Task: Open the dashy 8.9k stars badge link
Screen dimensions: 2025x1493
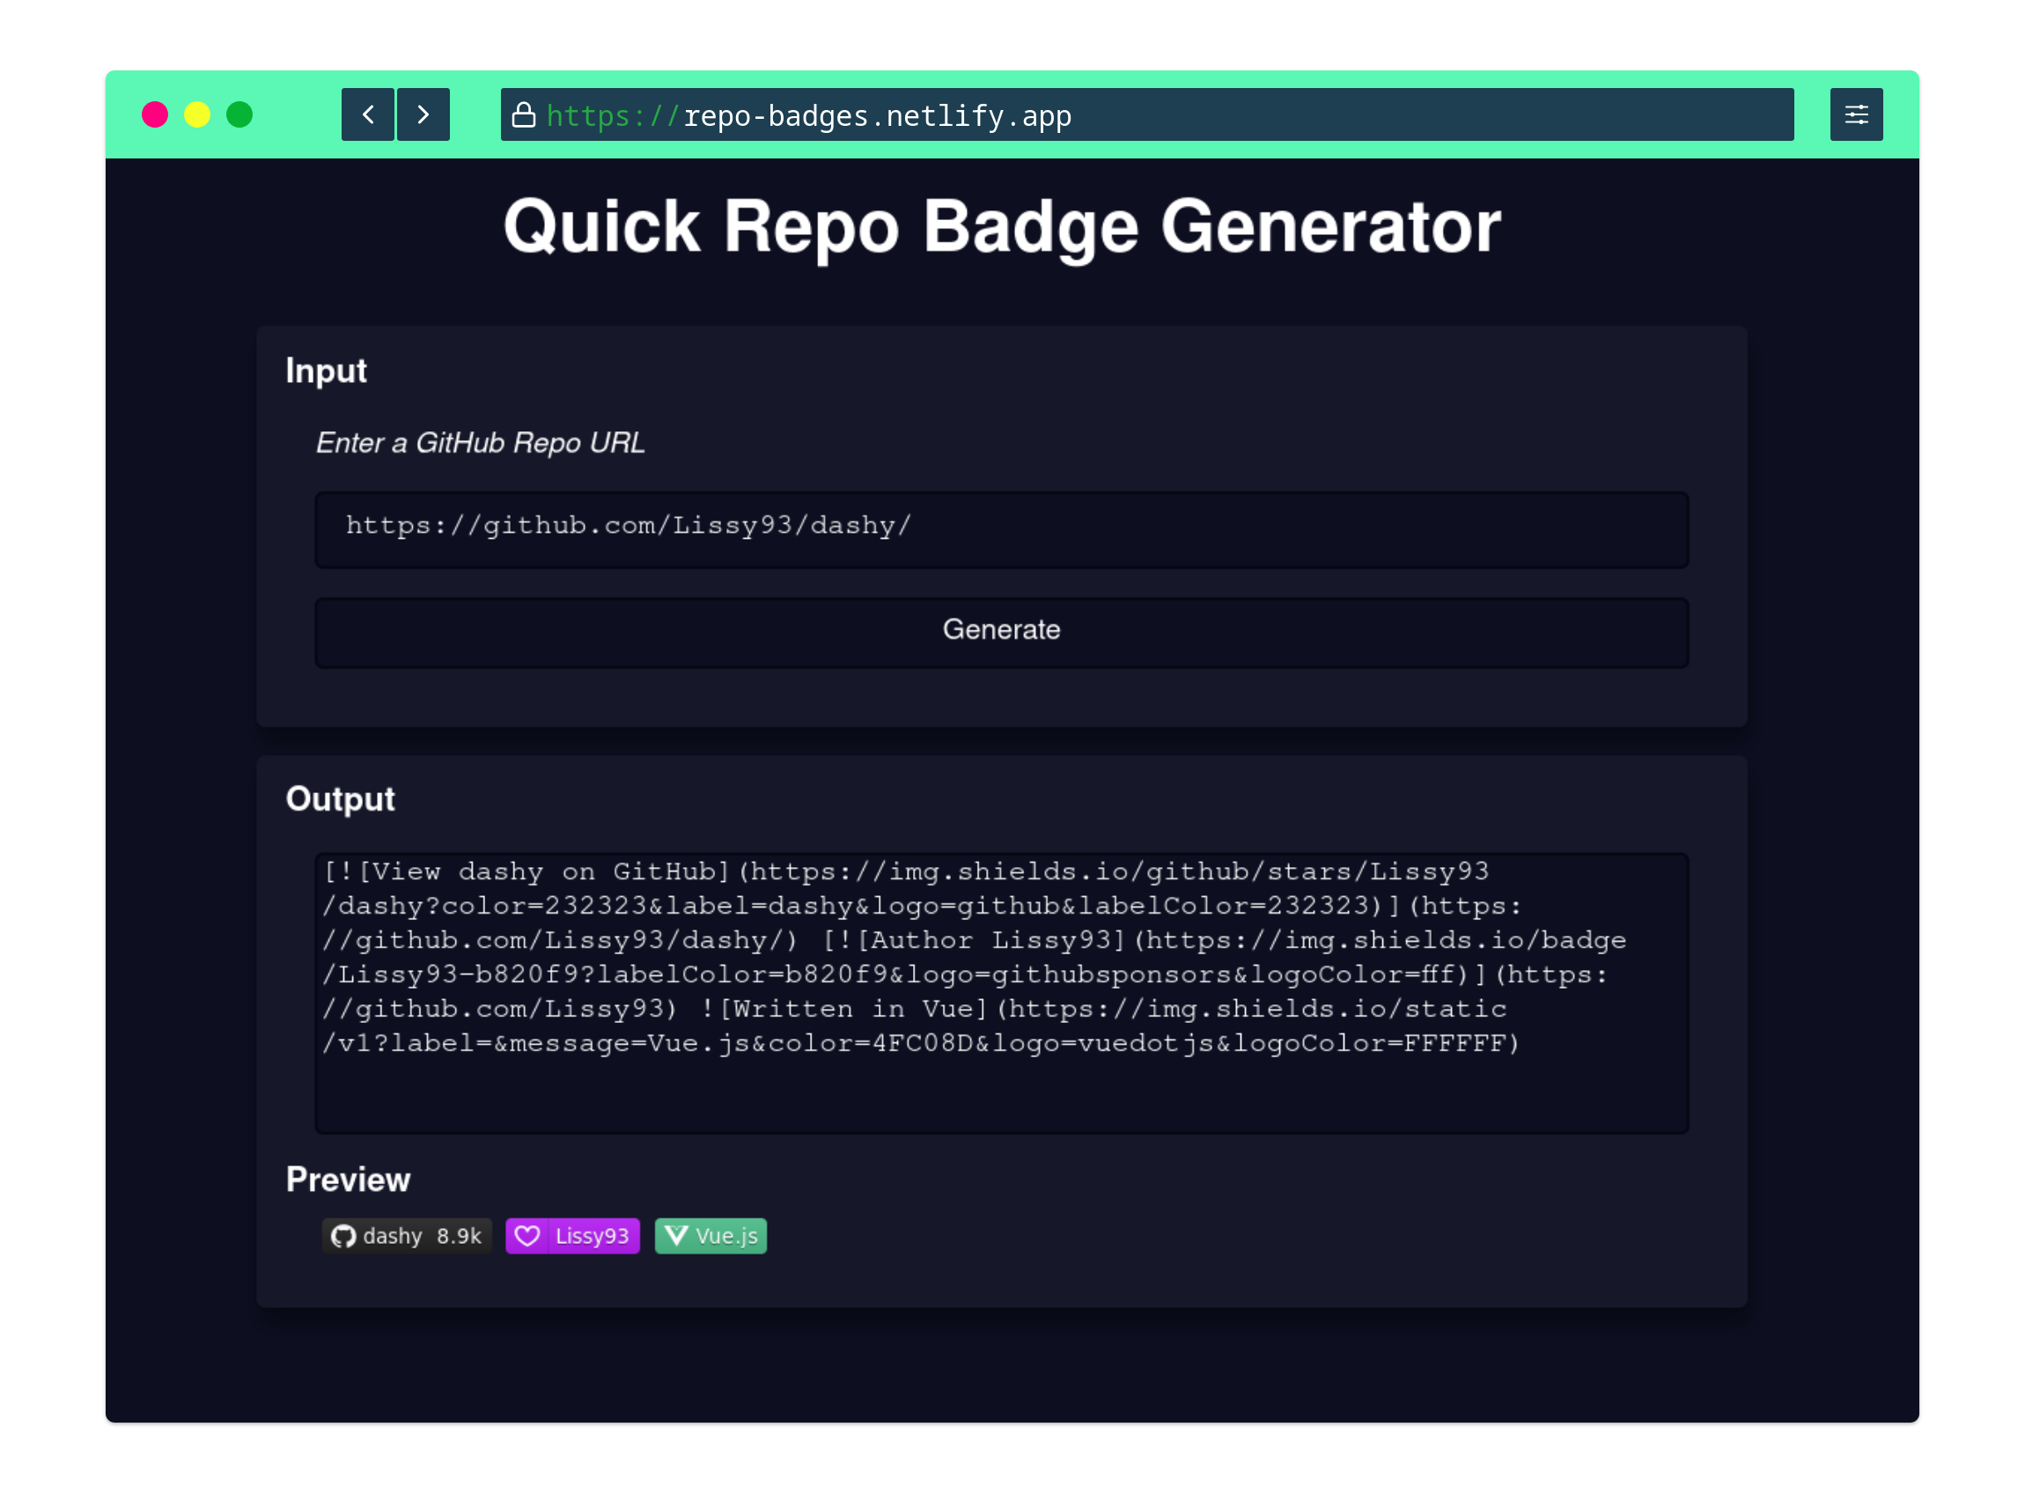Action: click(423, 1235)
